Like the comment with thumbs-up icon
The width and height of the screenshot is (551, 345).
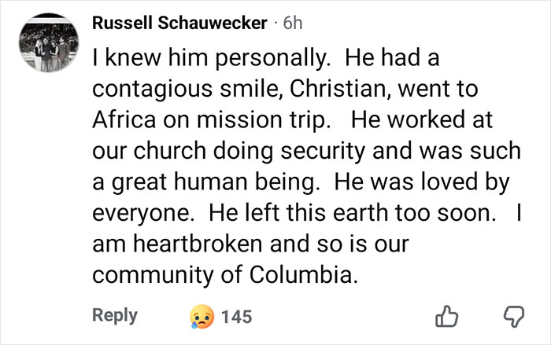tap(447, 316)
